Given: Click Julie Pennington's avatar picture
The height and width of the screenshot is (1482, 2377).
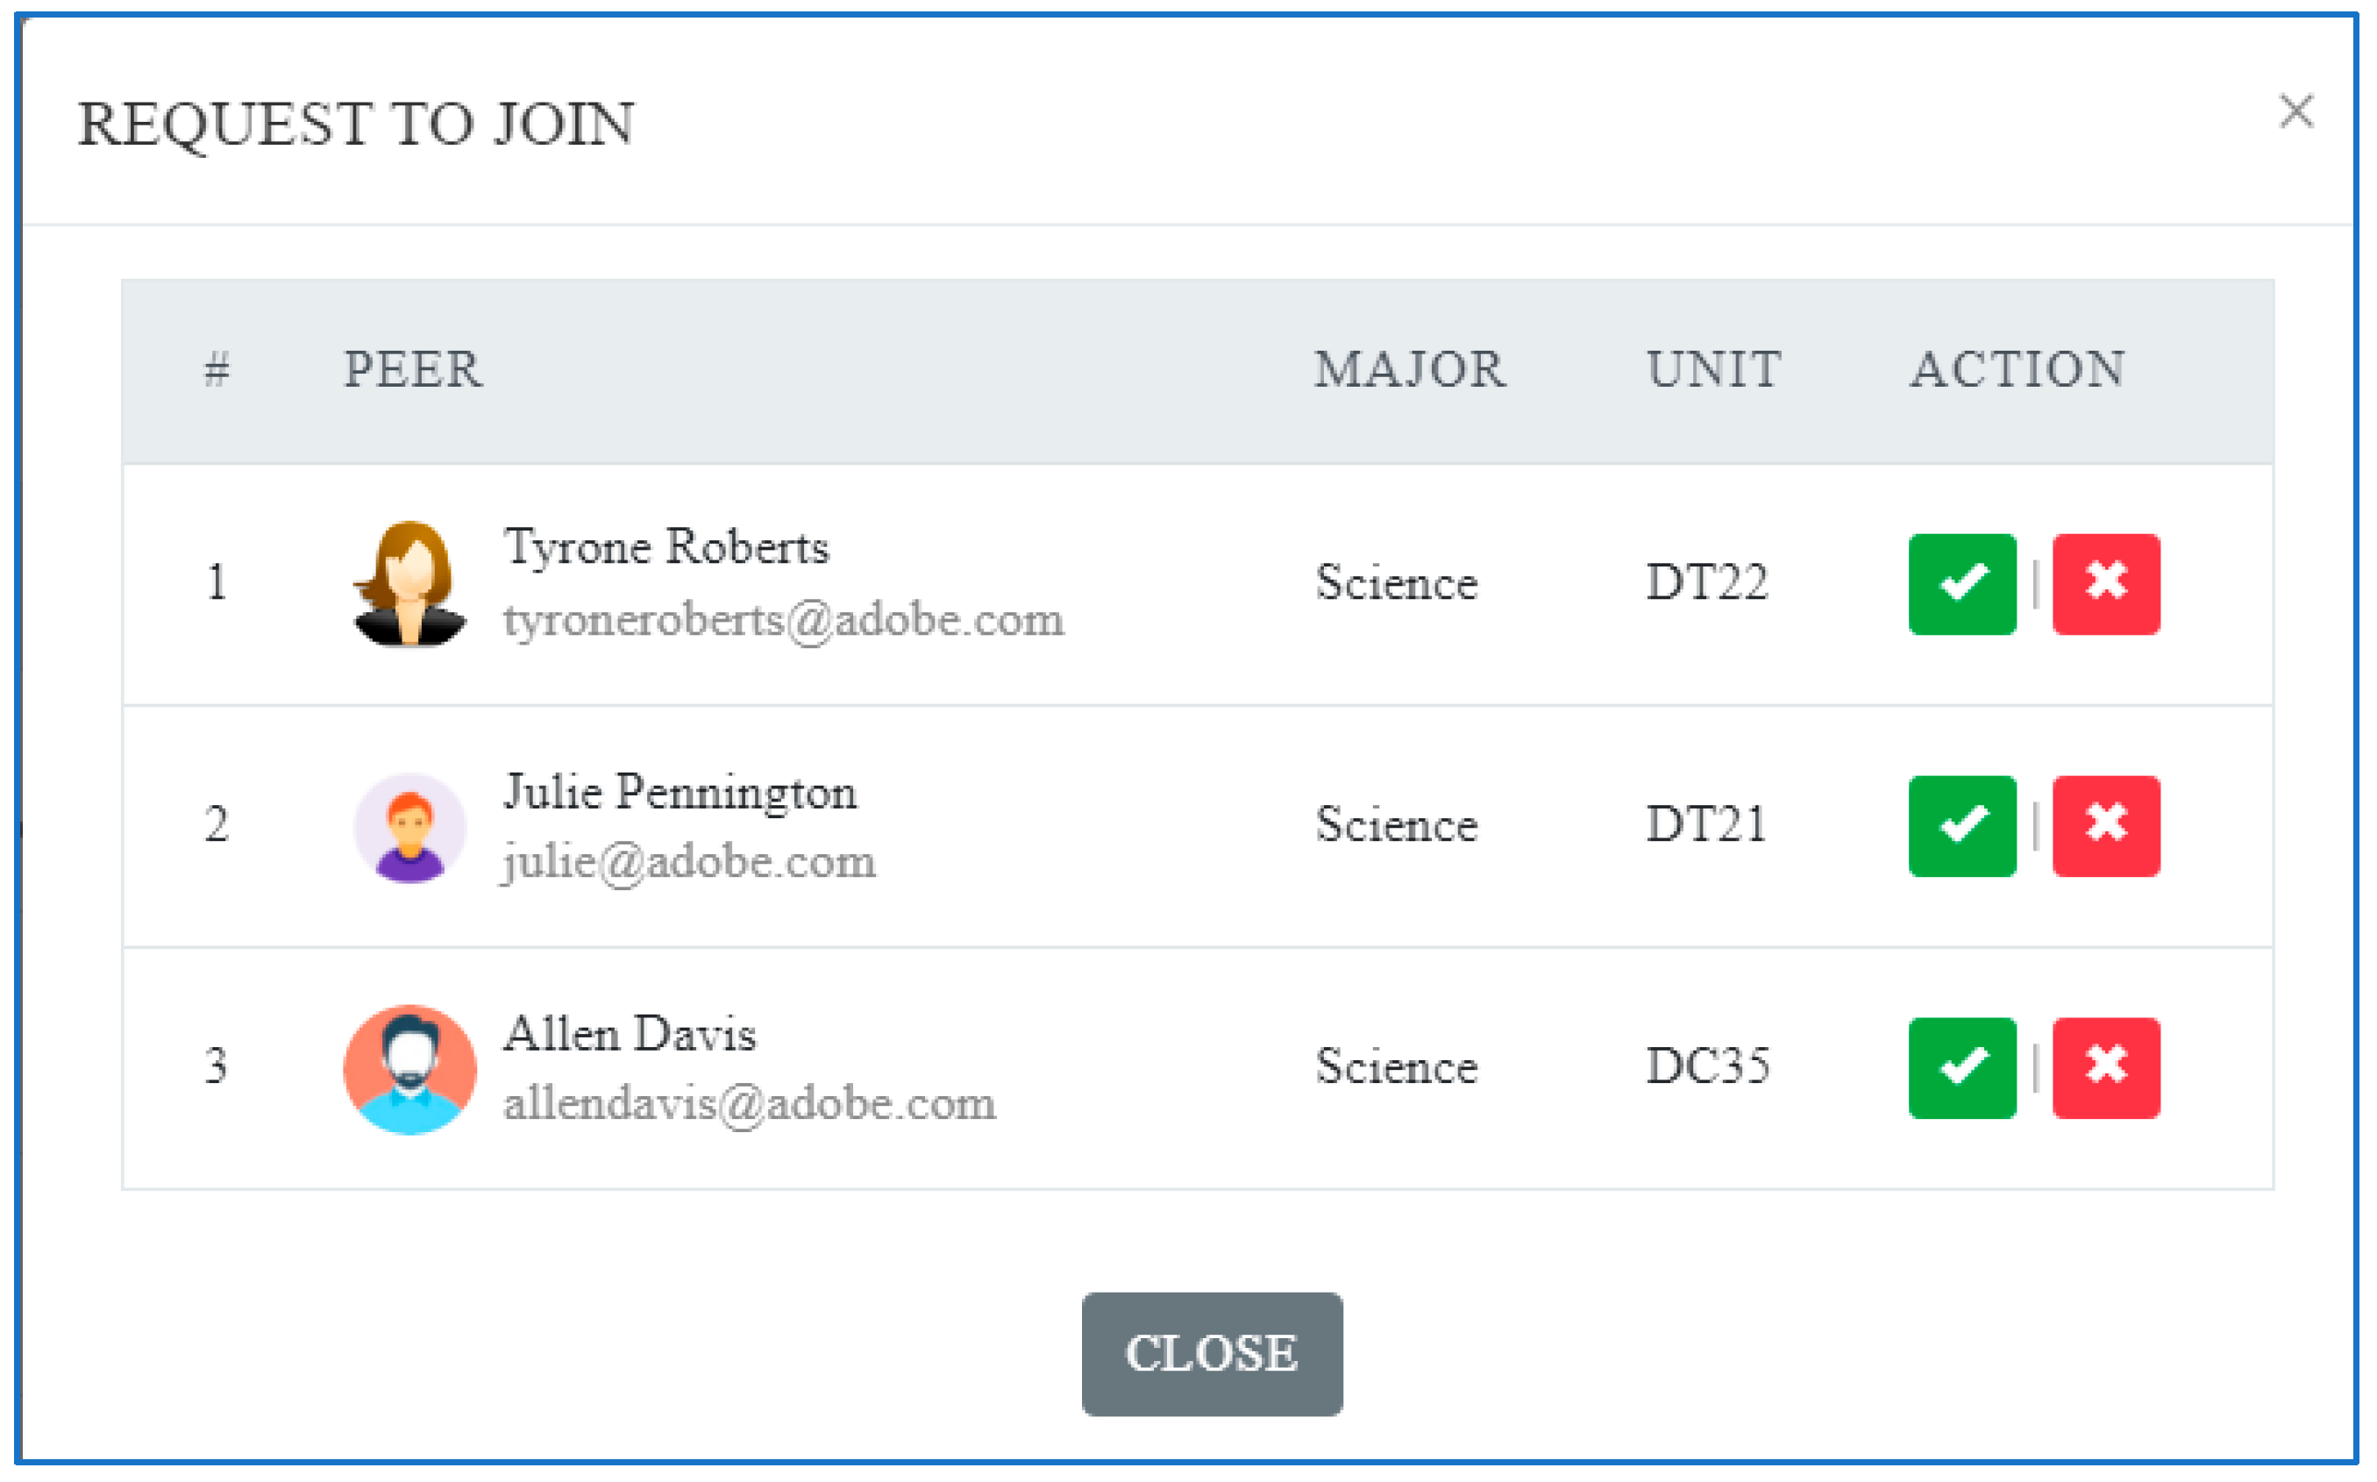Looking at the screenshot, I should pyautogui.click(x=409, y=828).
